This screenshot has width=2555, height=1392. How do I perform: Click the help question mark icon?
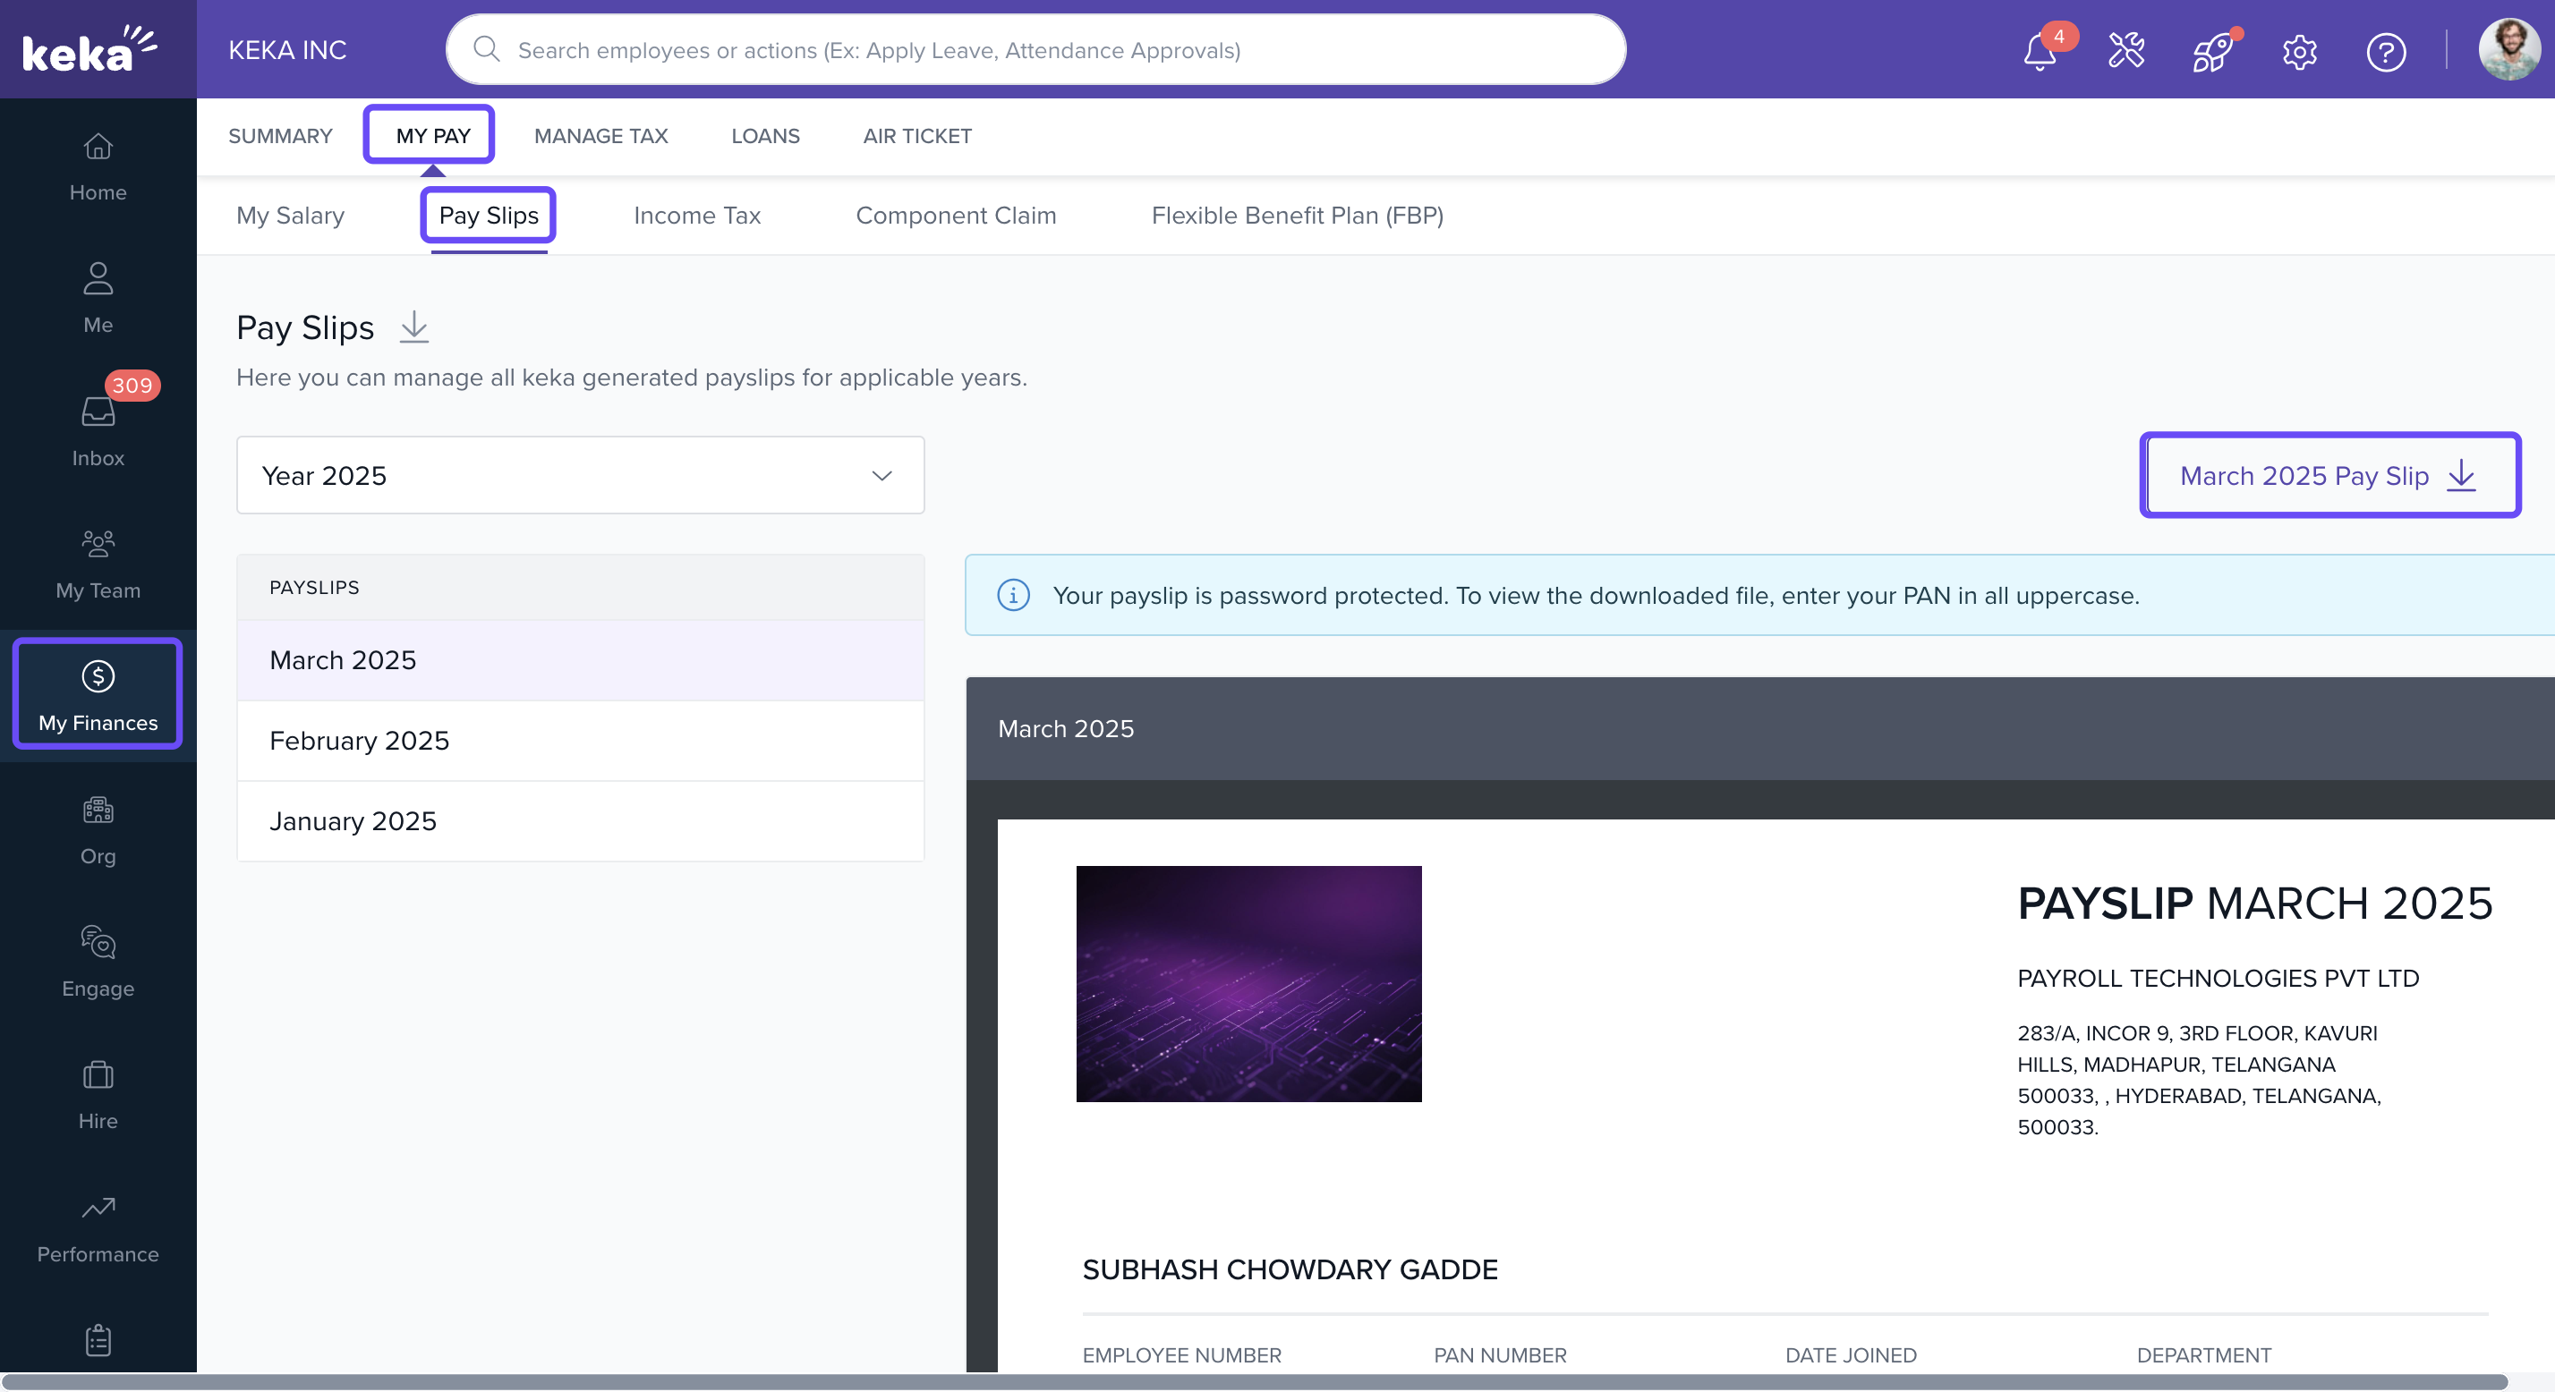pos(2385,52)
